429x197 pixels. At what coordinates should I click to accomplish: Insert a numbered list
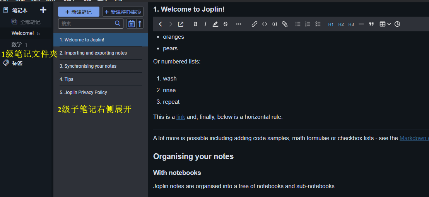pos(308,24)
